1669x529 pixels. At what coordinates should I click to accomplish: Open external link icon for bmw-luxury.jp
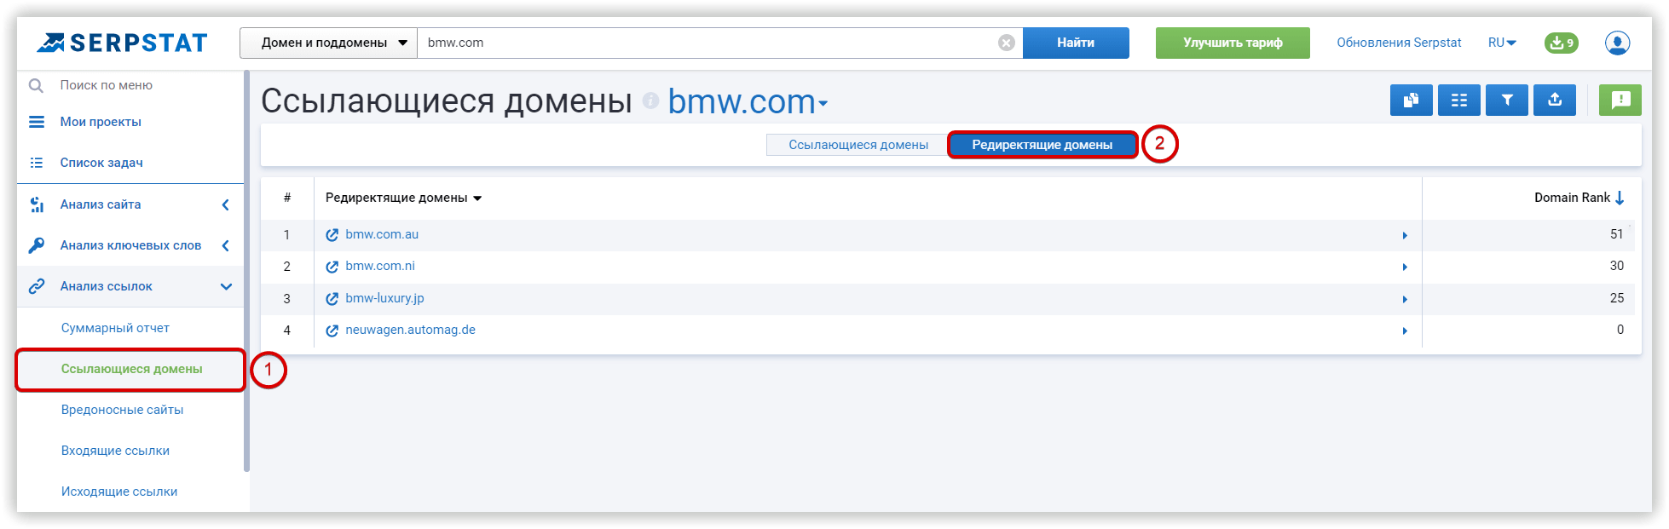tap(332, 298)
